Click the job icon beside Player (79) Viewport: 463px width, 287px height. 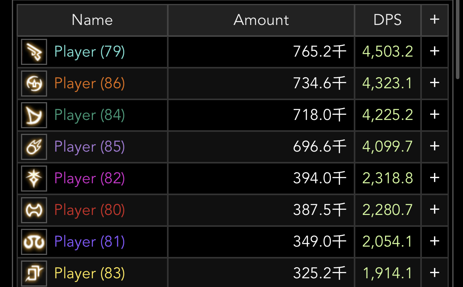pos(34,51)
